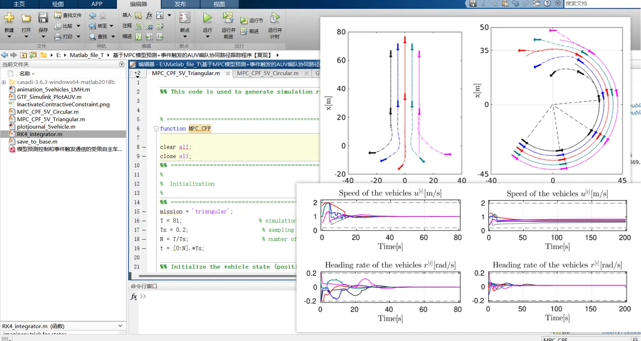Open the dropdown arrow under 新建
This screenshot has width=641, height=341.
pos(9,37)
